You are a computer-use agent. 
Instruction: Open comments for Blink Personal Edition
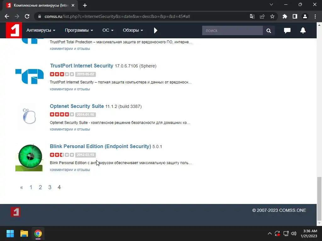pos(70,170)
